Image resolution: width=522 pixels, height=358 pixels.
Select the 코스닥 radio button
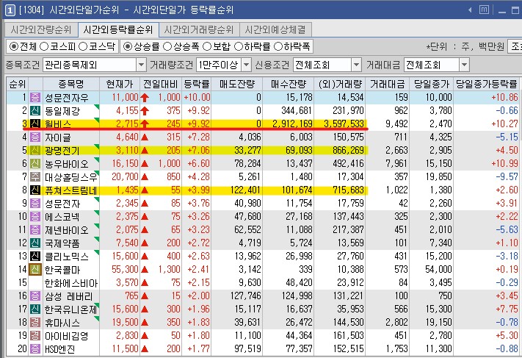82,46
